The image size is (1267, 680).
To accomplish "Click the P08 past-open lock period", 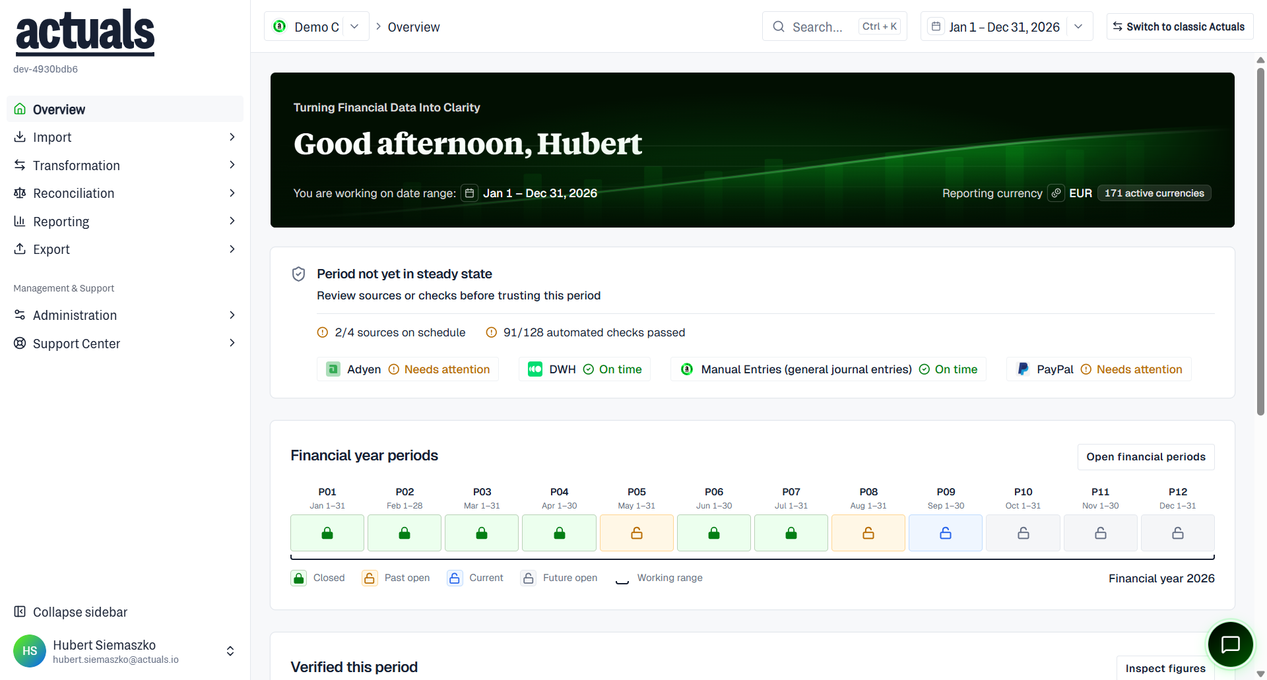I will point(868,533).
